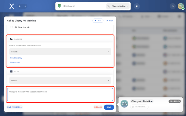Open the CK user avatar menu
This screenshot has height=116, width=186.
pyautogui.click(x=181, y=6)
